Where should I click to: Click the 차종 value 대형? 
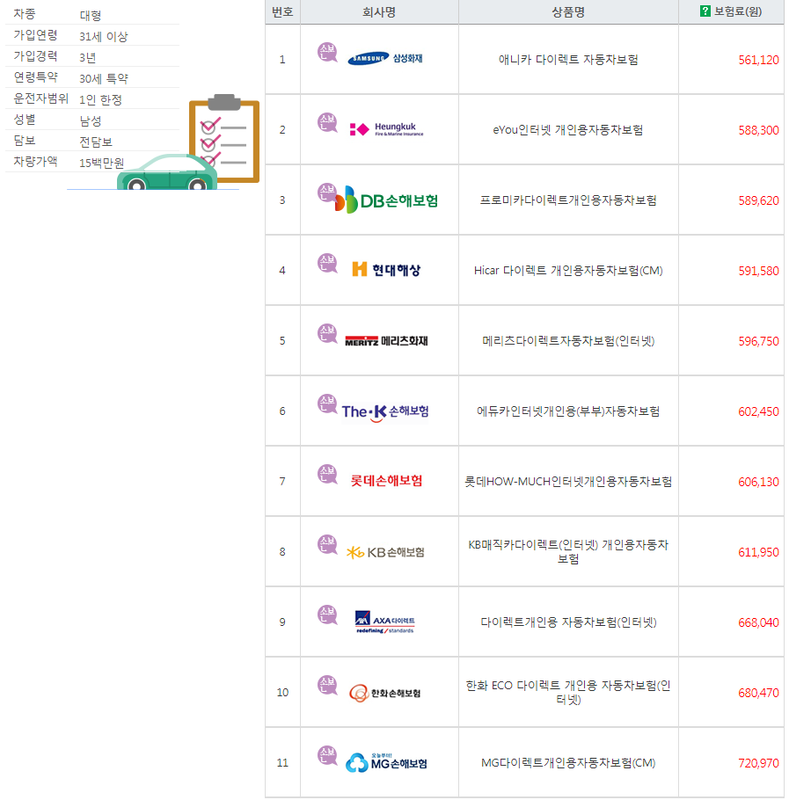pos(91,15)
